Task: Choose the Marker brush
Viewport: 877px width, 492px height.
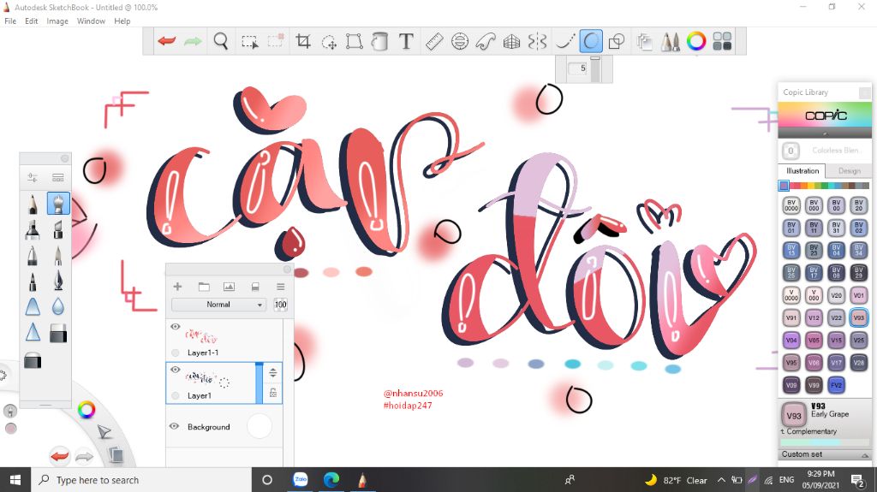Action: point(33,229)
